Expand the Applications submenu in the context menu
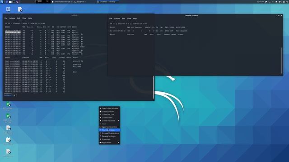Viewport: 289px width, 162px height. pyautogui.click(x=109, y=143)
